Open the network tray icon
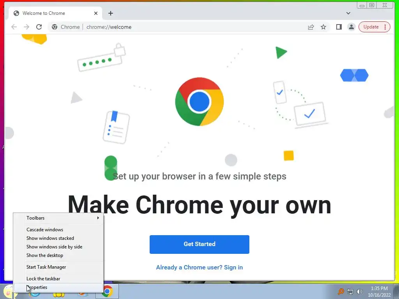 (350, 292)
